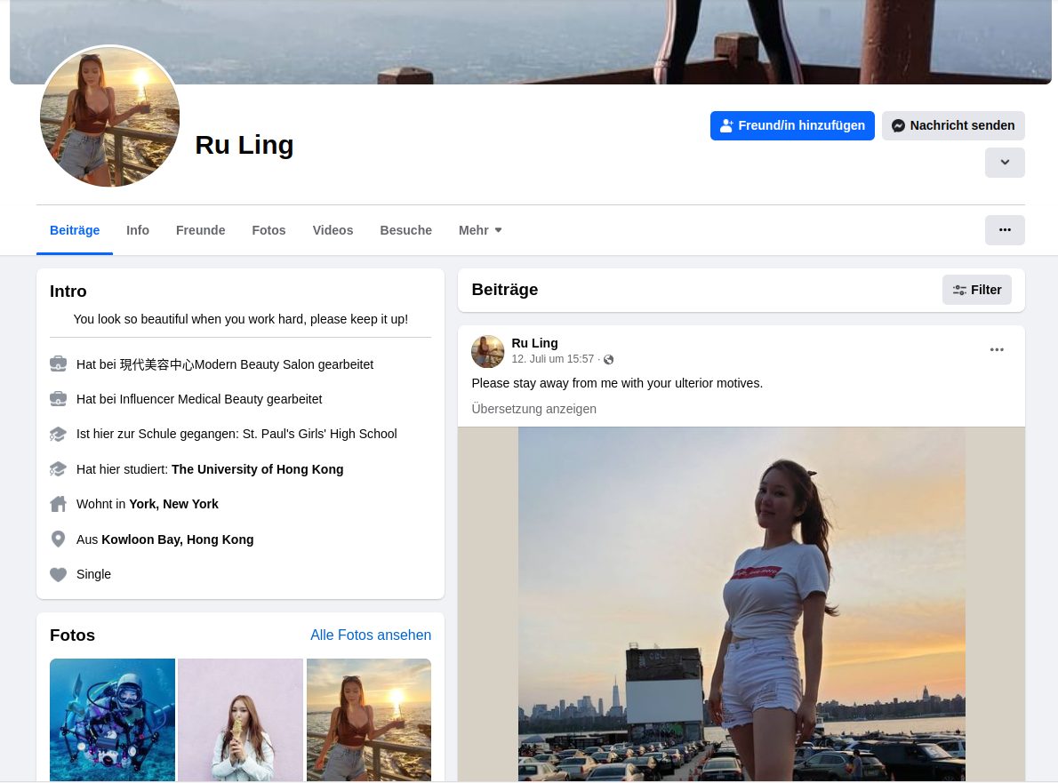The image size is (1058, 783).
Task: Open the scuba diver photo thumbnail
Action: pyautogui.click(x=112, y=720)
